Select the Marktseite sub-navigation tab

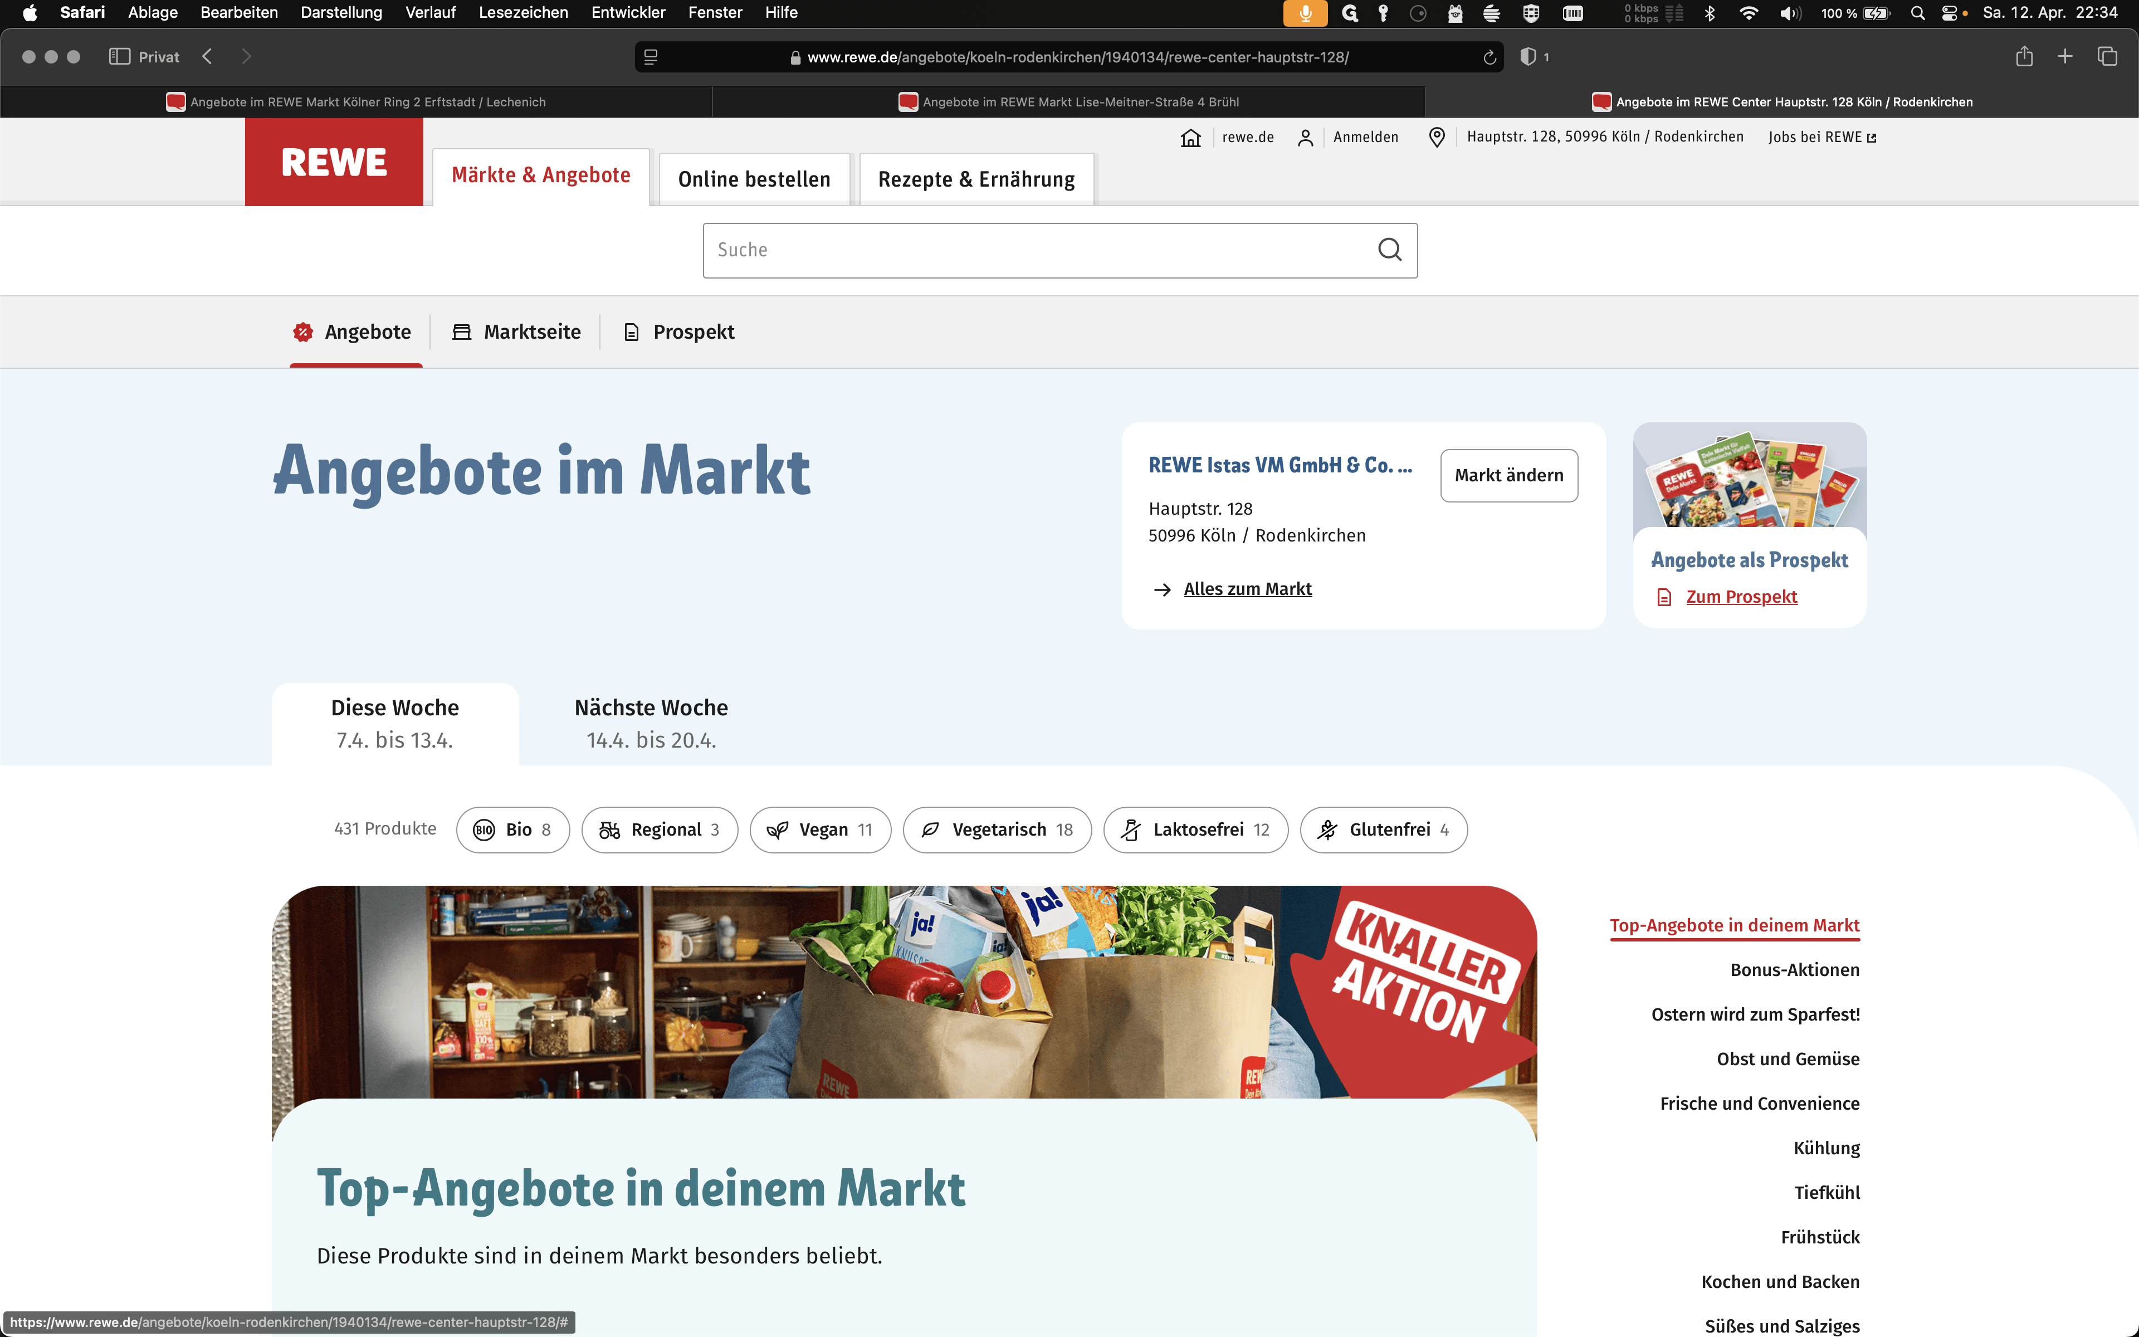(516, 333)
